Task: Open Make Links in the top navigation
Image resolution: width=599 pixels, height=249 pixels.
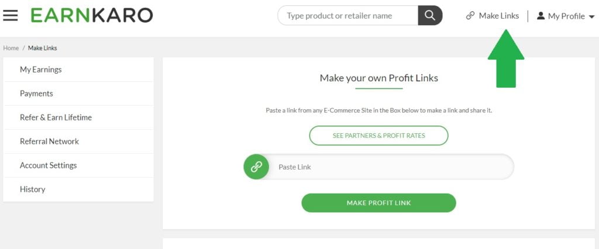Action: tap(498, 16)
